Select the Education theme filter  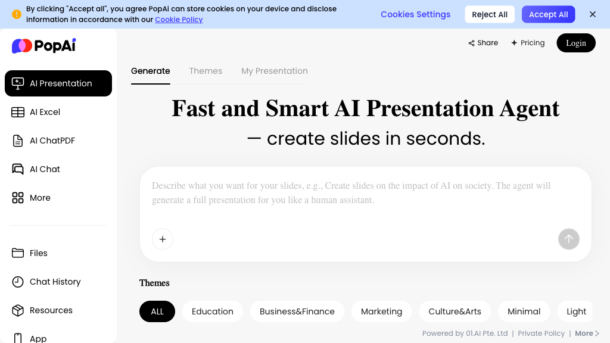pyautogui.click(x=212, y=311)
